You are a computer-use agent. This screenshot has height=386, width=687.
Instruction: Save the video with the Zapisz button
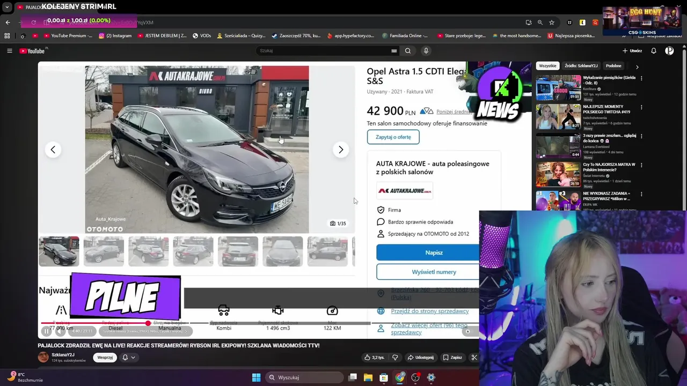pyautogui.click(x=452, y=358)
